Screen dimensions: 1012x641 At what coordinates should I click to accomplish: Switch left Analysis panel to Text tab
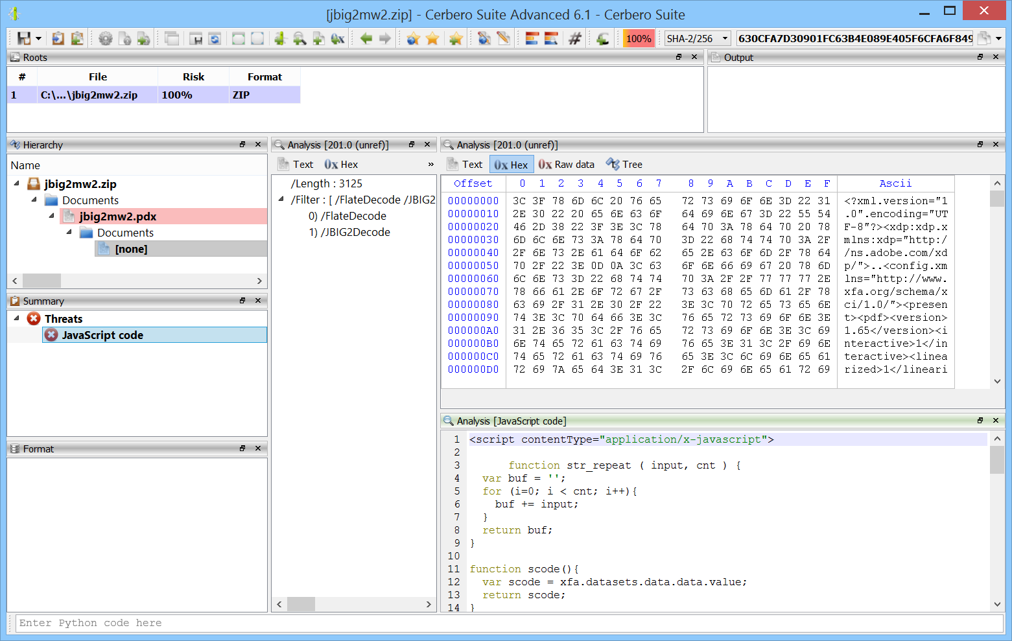(x=296, y=165)
